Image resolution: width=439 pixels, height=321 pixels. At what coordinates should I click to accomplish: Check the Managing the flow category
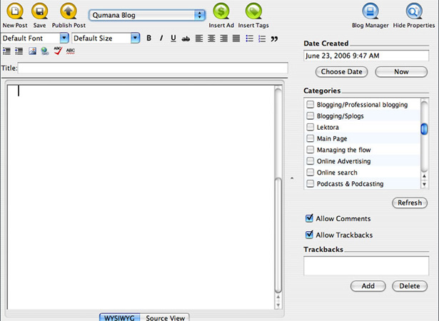click(x=311, y=150)
